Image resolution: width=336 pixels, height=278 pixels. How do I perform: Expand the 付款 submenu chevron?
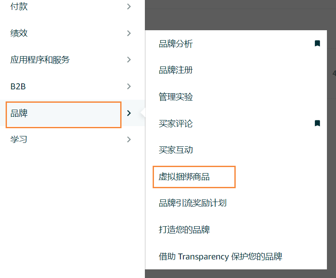click(x=129, y=6)
